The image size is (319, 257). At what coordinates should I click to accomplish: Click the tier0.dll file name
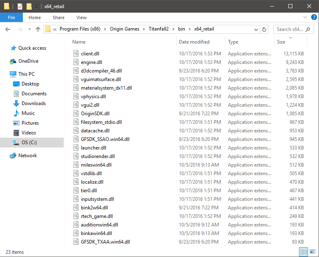[89, 191]
